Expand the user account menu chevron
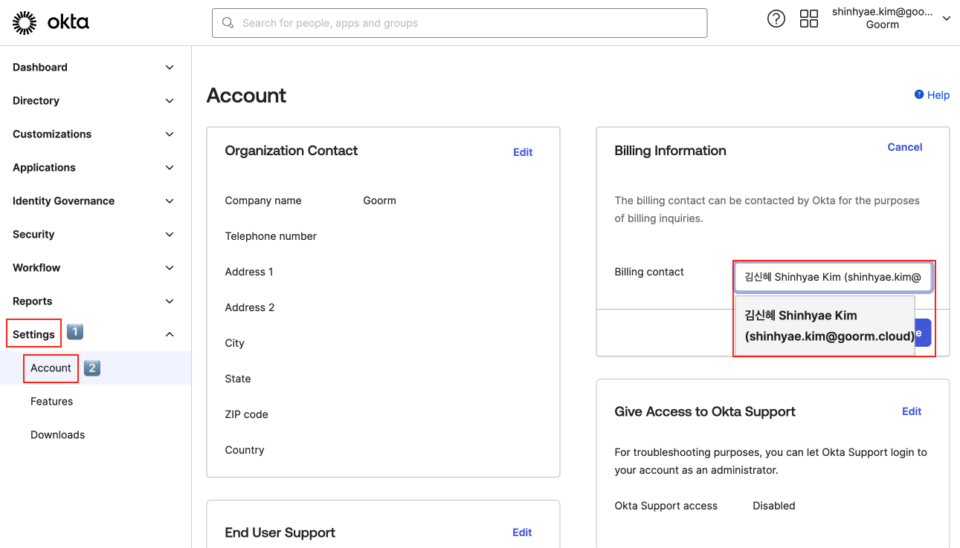 click(x=946, y=19)
